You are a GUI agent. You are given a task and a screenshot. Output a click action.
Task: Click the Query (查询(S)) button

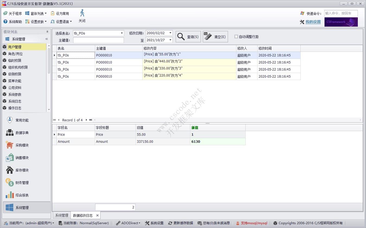188,37
